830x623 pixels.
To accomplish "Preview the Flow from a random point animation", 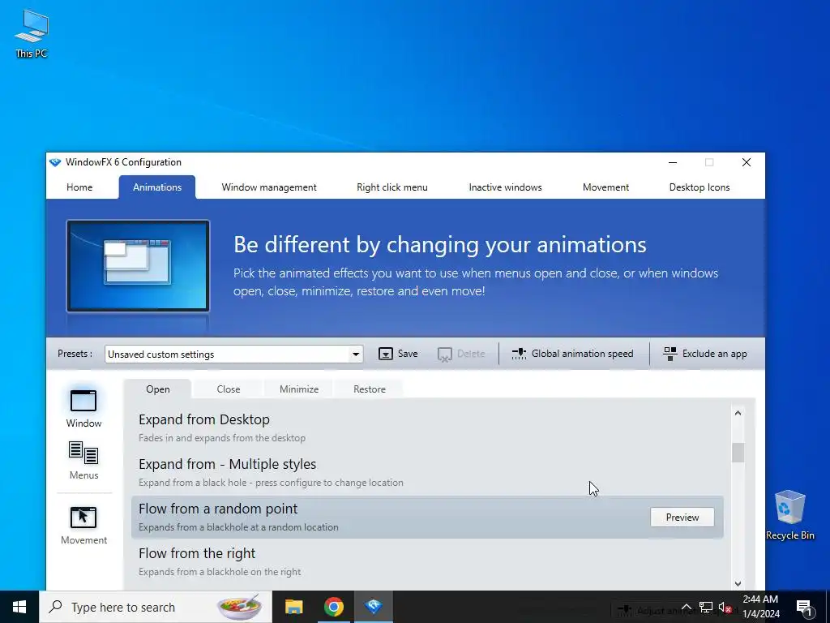I will 682,517.
